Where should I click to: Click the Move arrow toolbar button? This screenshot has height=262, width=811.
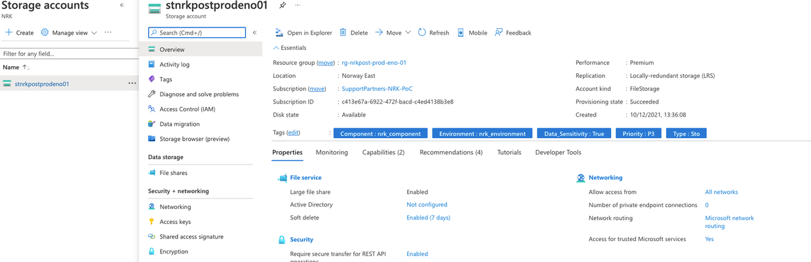(x=388, y=32)
